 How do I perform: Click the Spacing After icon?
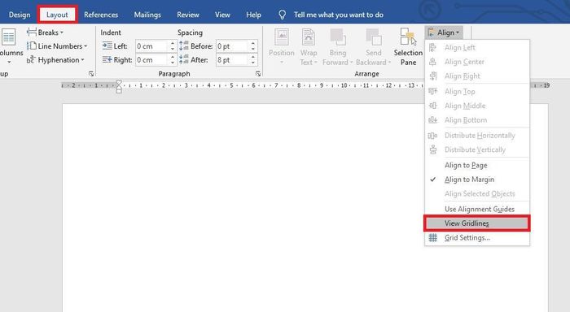tap(184, 59)
